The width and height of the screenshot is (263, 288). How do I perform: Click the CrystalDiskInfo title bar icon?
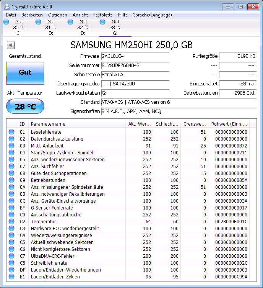click(x=7, y=7)
